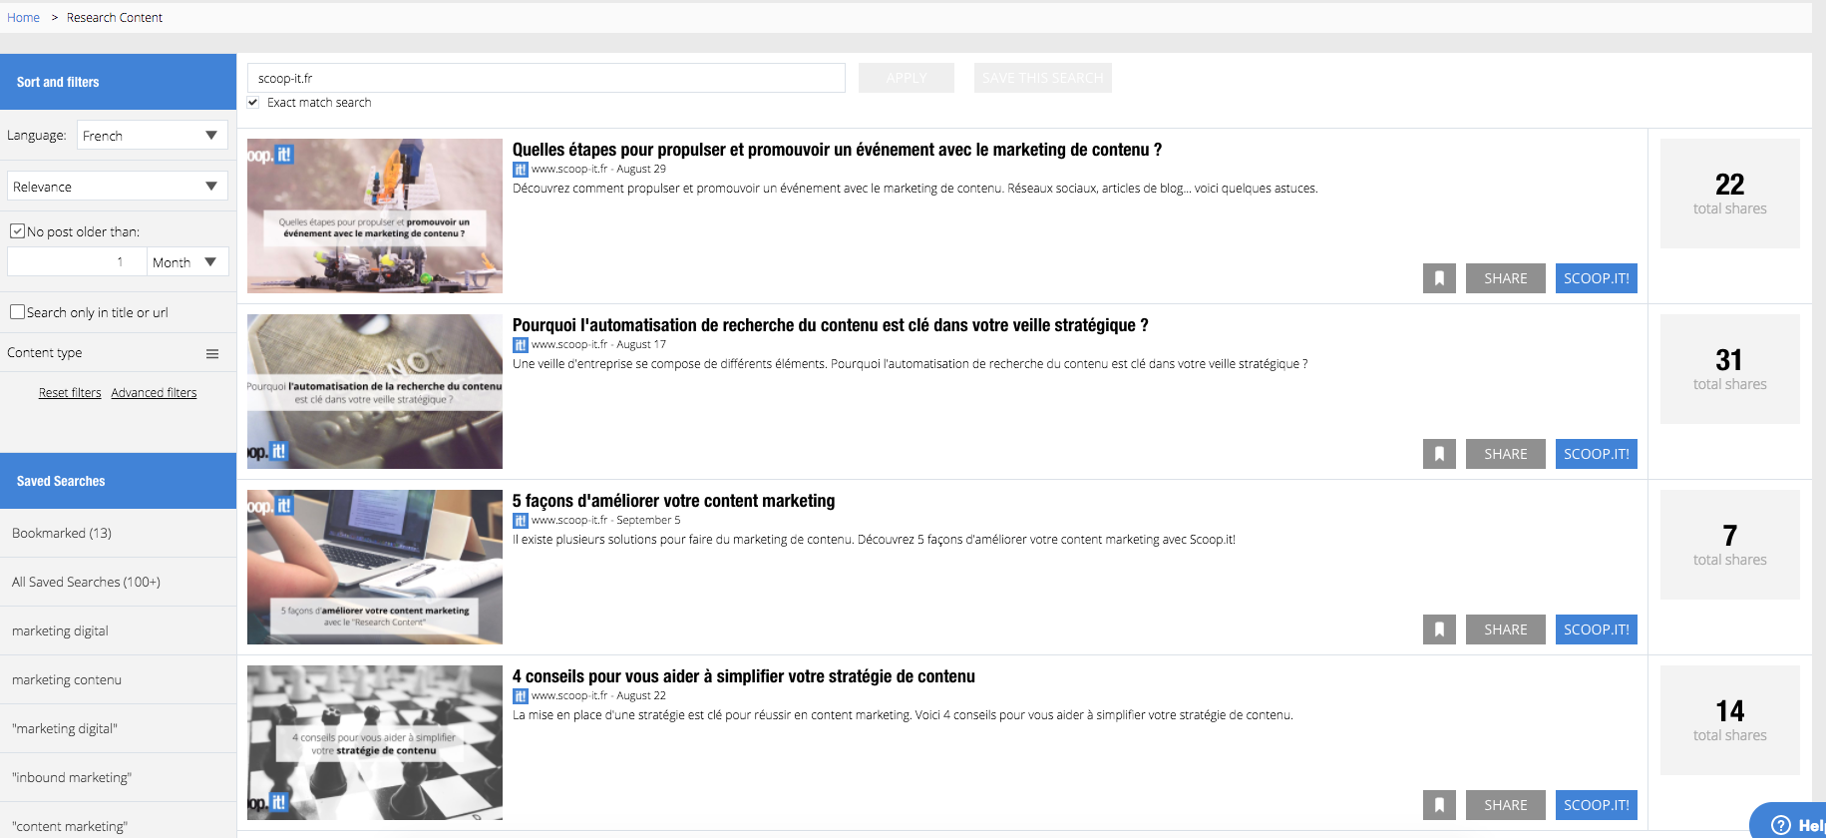Click the Reset filters link
Viewport: 1826px width, 838px height.
click(70, 393)
